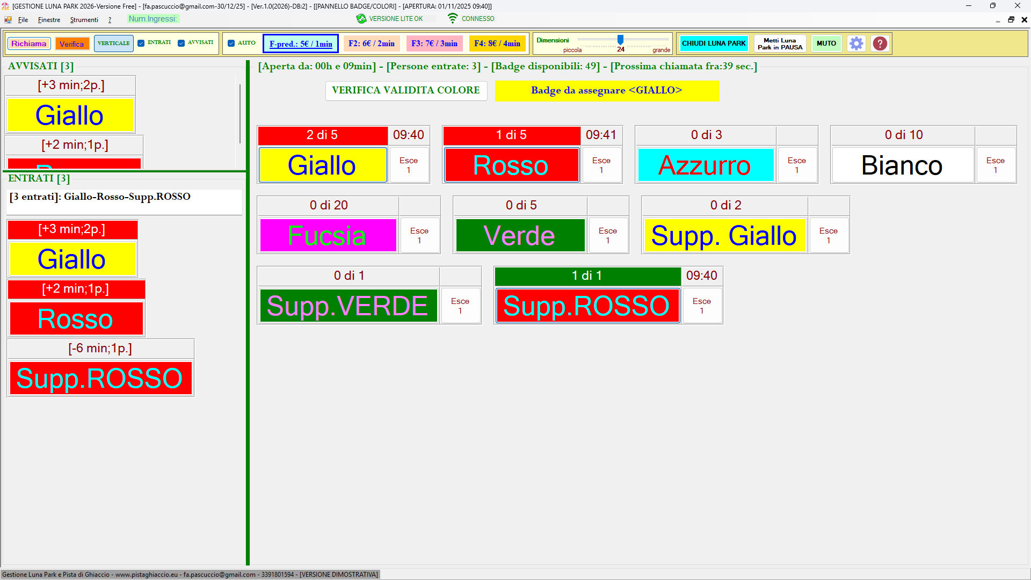Click the AVVISATI list scrollbar
The width and height of the screenshot is (1031, 580).
tap(239, 113)
